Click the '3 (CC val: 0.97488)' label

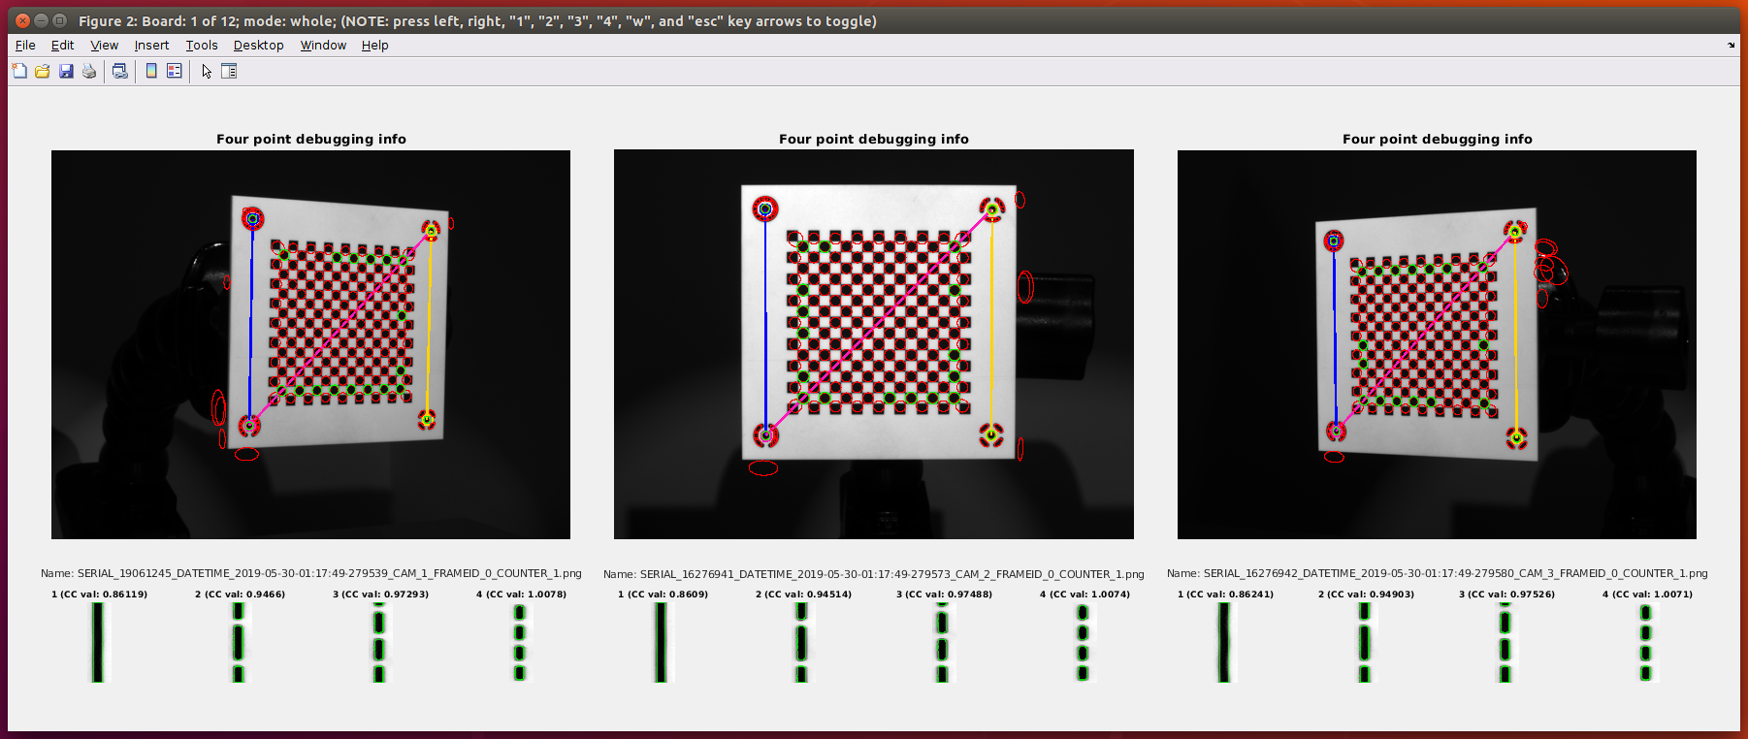[x=944, y=594]
